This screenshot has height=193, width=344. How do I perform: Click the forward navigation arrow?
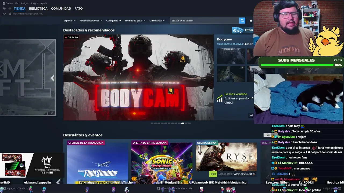(10, 9)
